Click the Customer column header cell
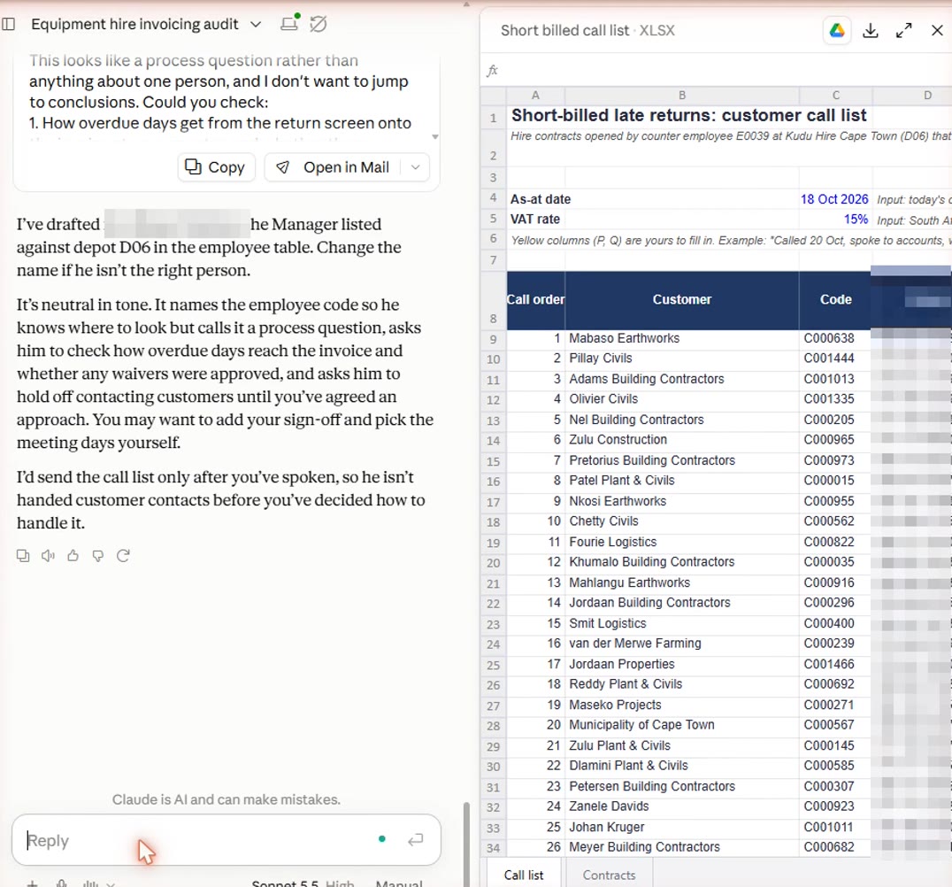Image resolution: width=952 pixels, height=887 pixels. pos(682,299)
